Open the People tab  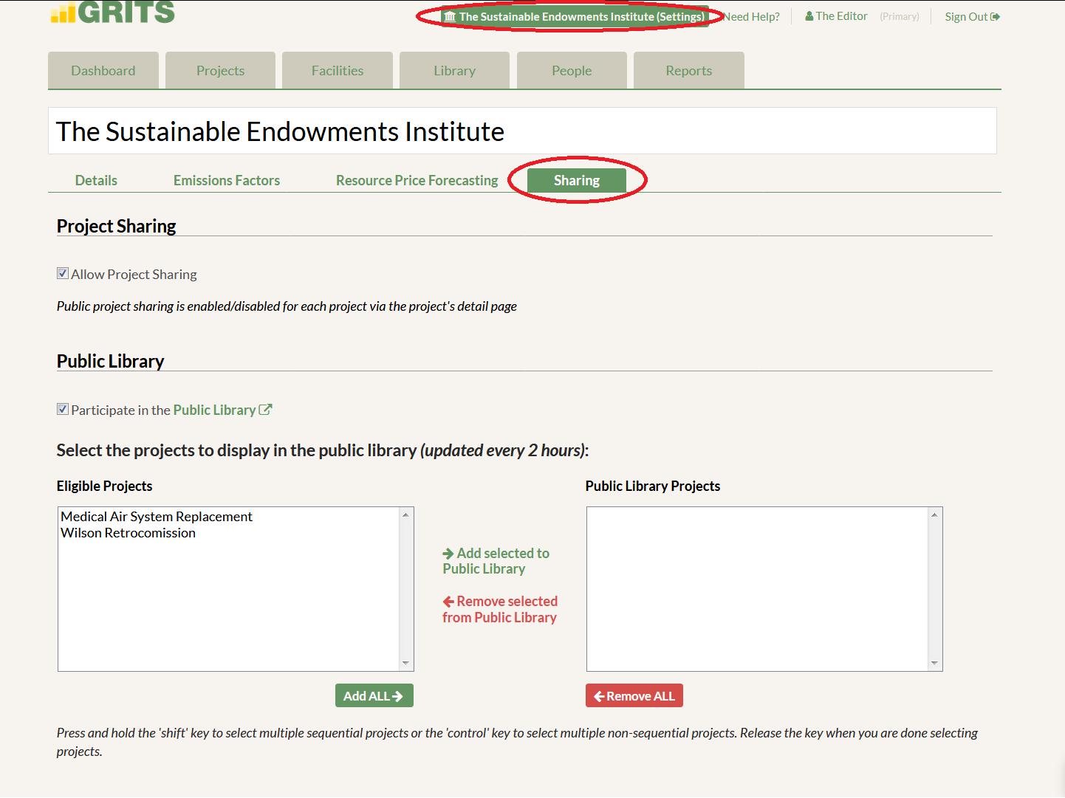[x=572, y=71]
